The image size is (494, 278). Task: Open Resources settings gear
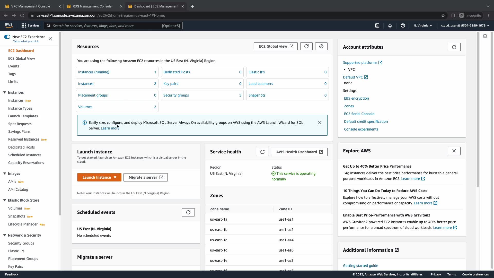(321, 46)
